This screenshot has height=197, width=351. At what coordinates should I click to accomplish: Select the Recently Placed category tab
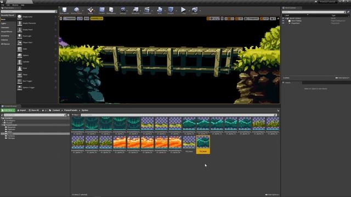coord(8,15)
